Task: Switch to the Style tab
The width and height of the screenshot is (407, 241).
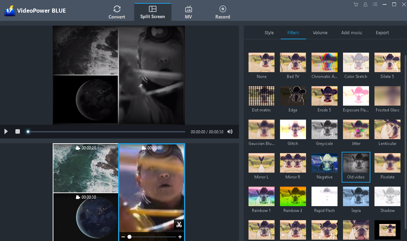Action: (x=269, y=32)
